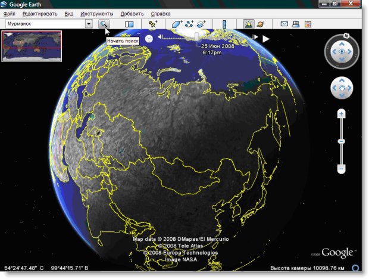369x279 pixels.
Task: Click the time slider thumb
Action: point(197,37)
